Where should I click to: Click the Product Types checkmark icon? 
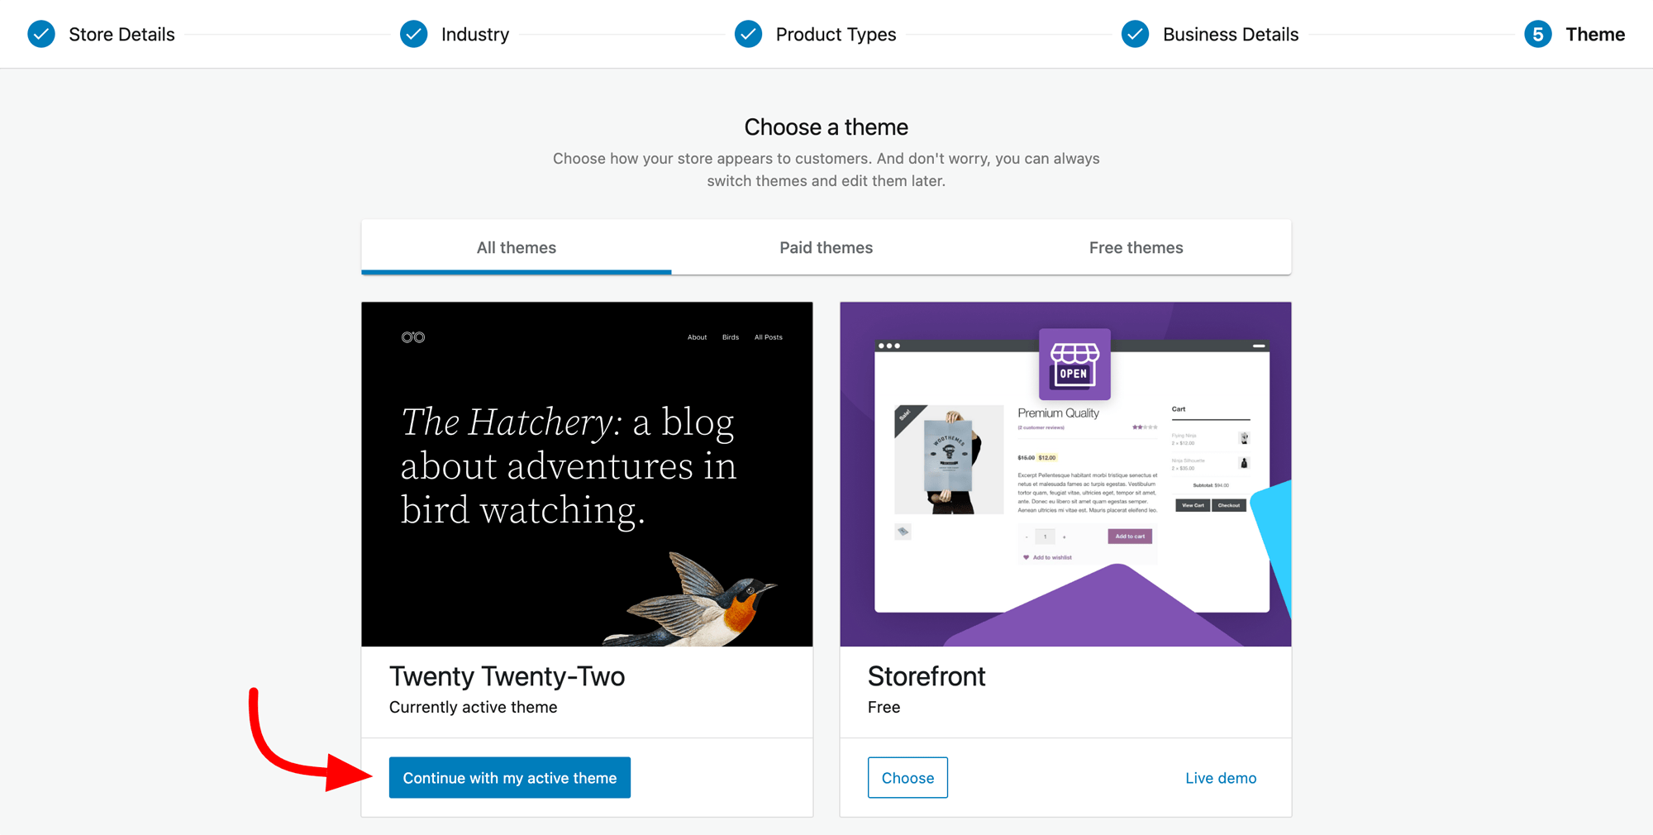(748, 34)
